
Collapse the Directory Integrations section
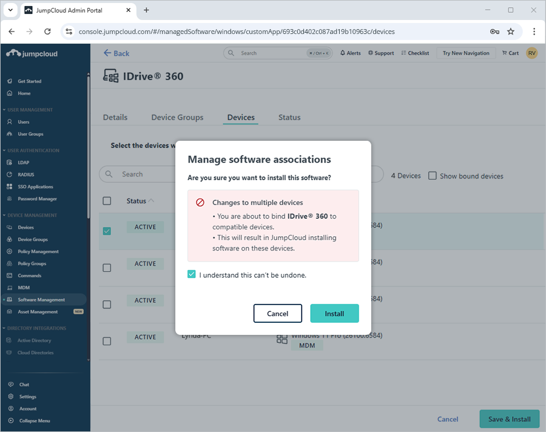pyautogui.click(x=35, y=328)
